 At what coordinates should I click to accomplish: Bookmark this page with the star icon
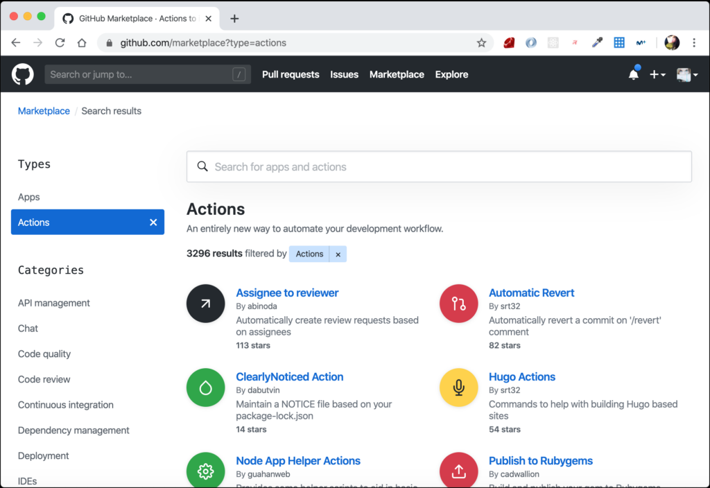[481, 42]
